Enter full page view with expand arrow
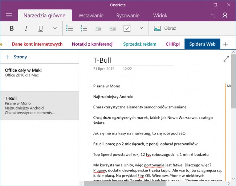 (226, 59)
